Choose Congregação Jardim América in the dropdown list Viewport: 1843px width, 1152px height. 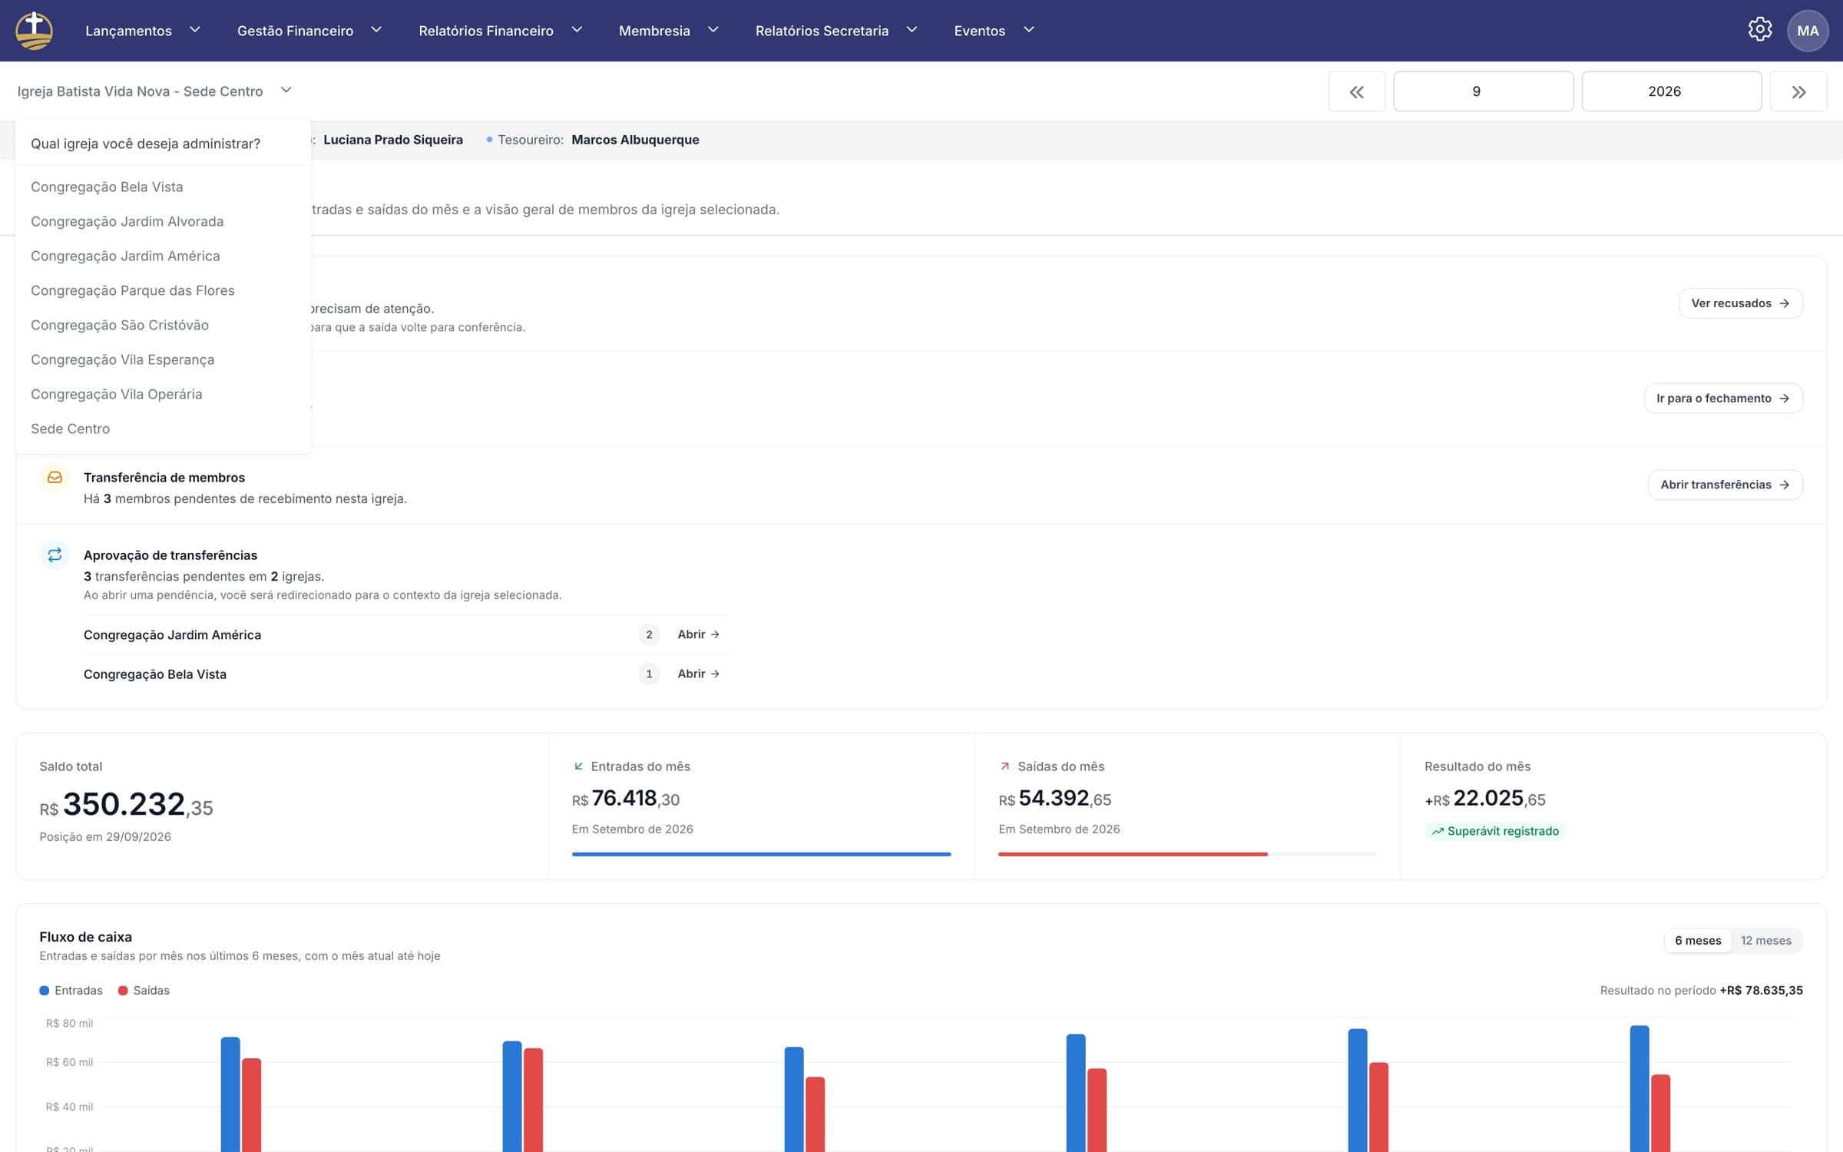pos(163,256)
